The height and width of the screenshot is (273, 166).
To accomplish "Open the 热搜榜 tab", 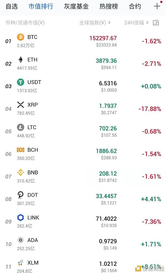I will point(109,6).
